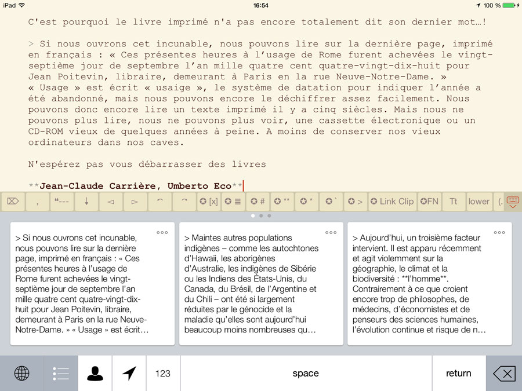Tap the down arrow key in toolbar

[86, 202]
